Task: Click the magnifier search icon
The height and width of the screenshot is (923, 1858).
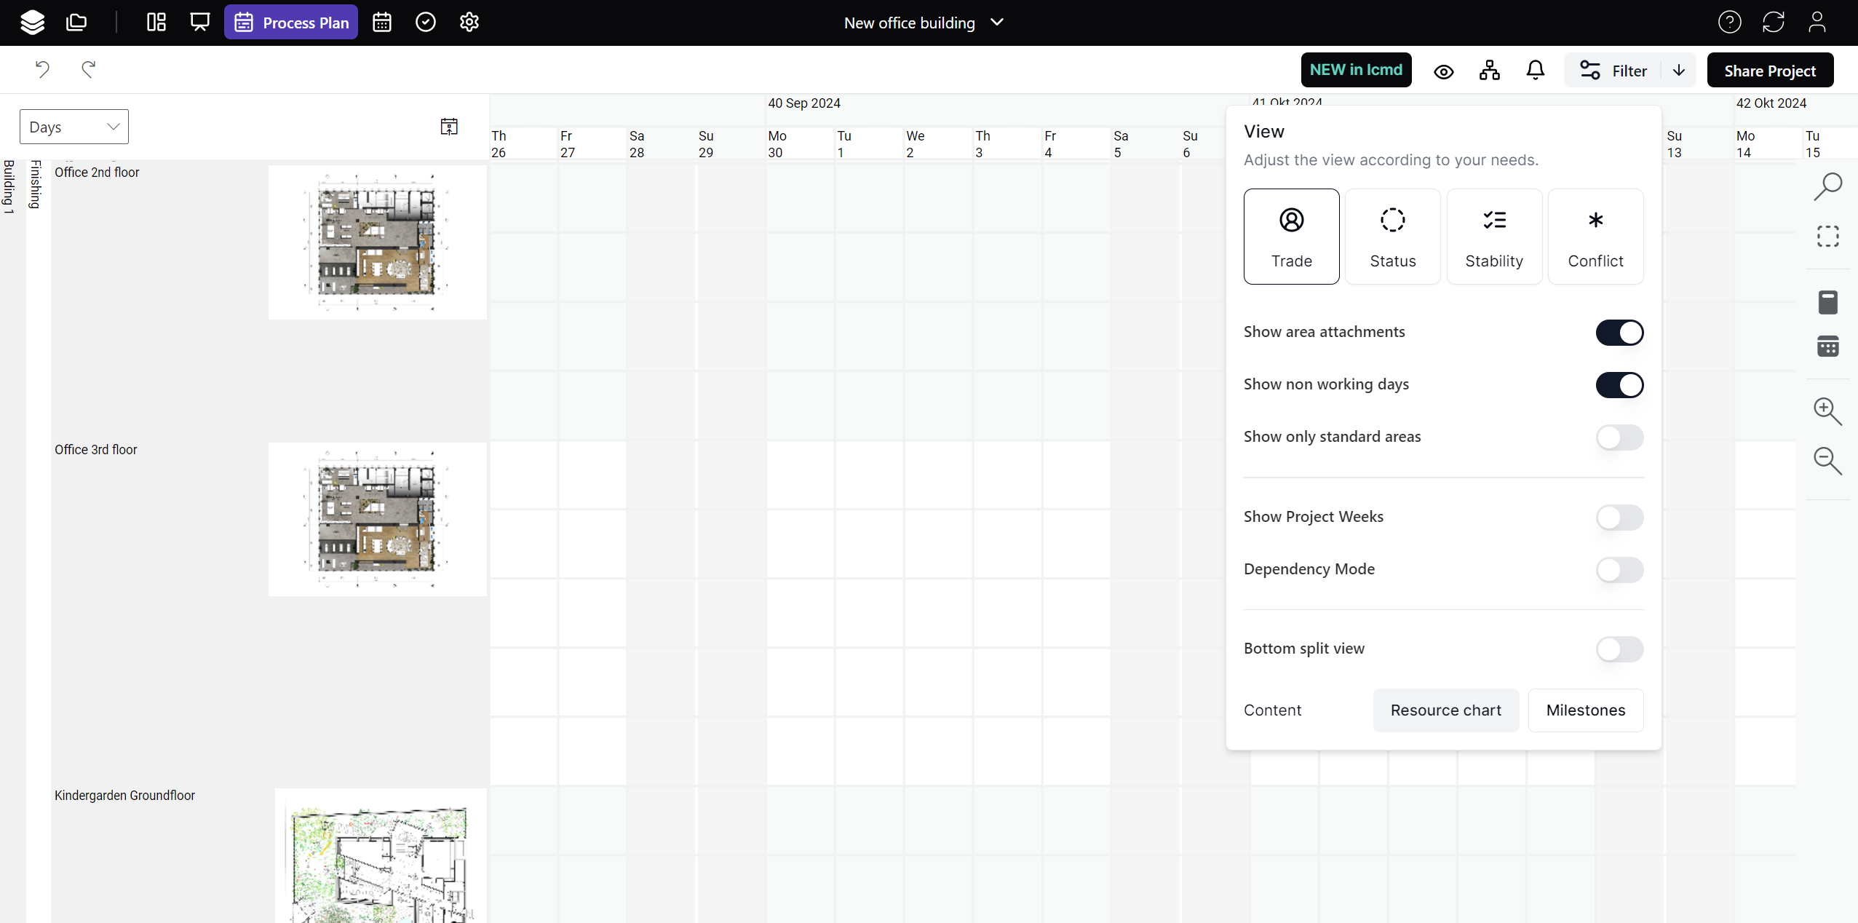Action: (x=1827, y=187)
